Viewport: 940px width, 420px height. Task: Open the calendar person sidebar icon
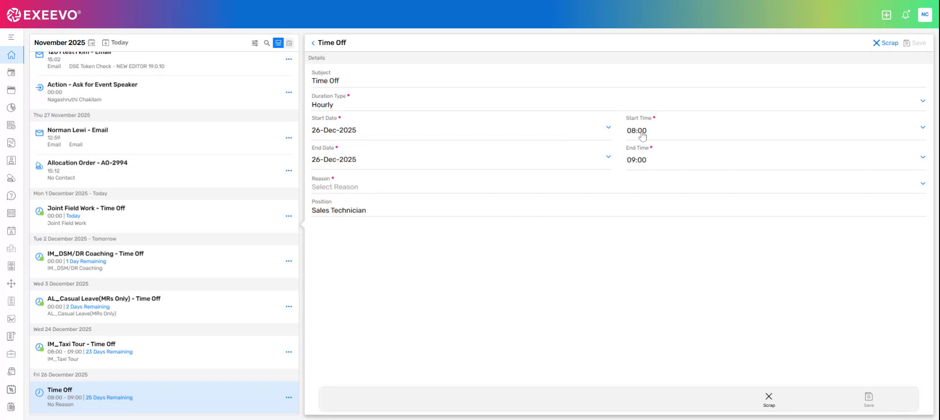(x=11, y=231)
